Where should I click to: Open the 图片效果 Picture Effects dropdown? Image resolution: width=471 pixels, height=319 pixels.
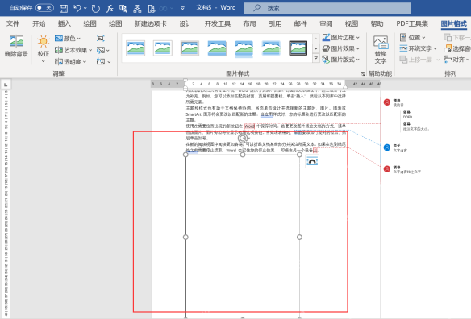tap(358, 48)
